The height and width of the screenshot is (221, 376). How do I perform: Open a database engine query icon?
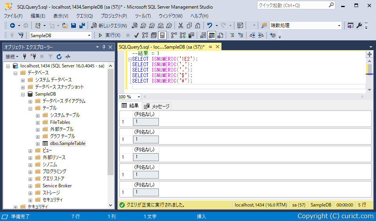click(x=135, y=25)
